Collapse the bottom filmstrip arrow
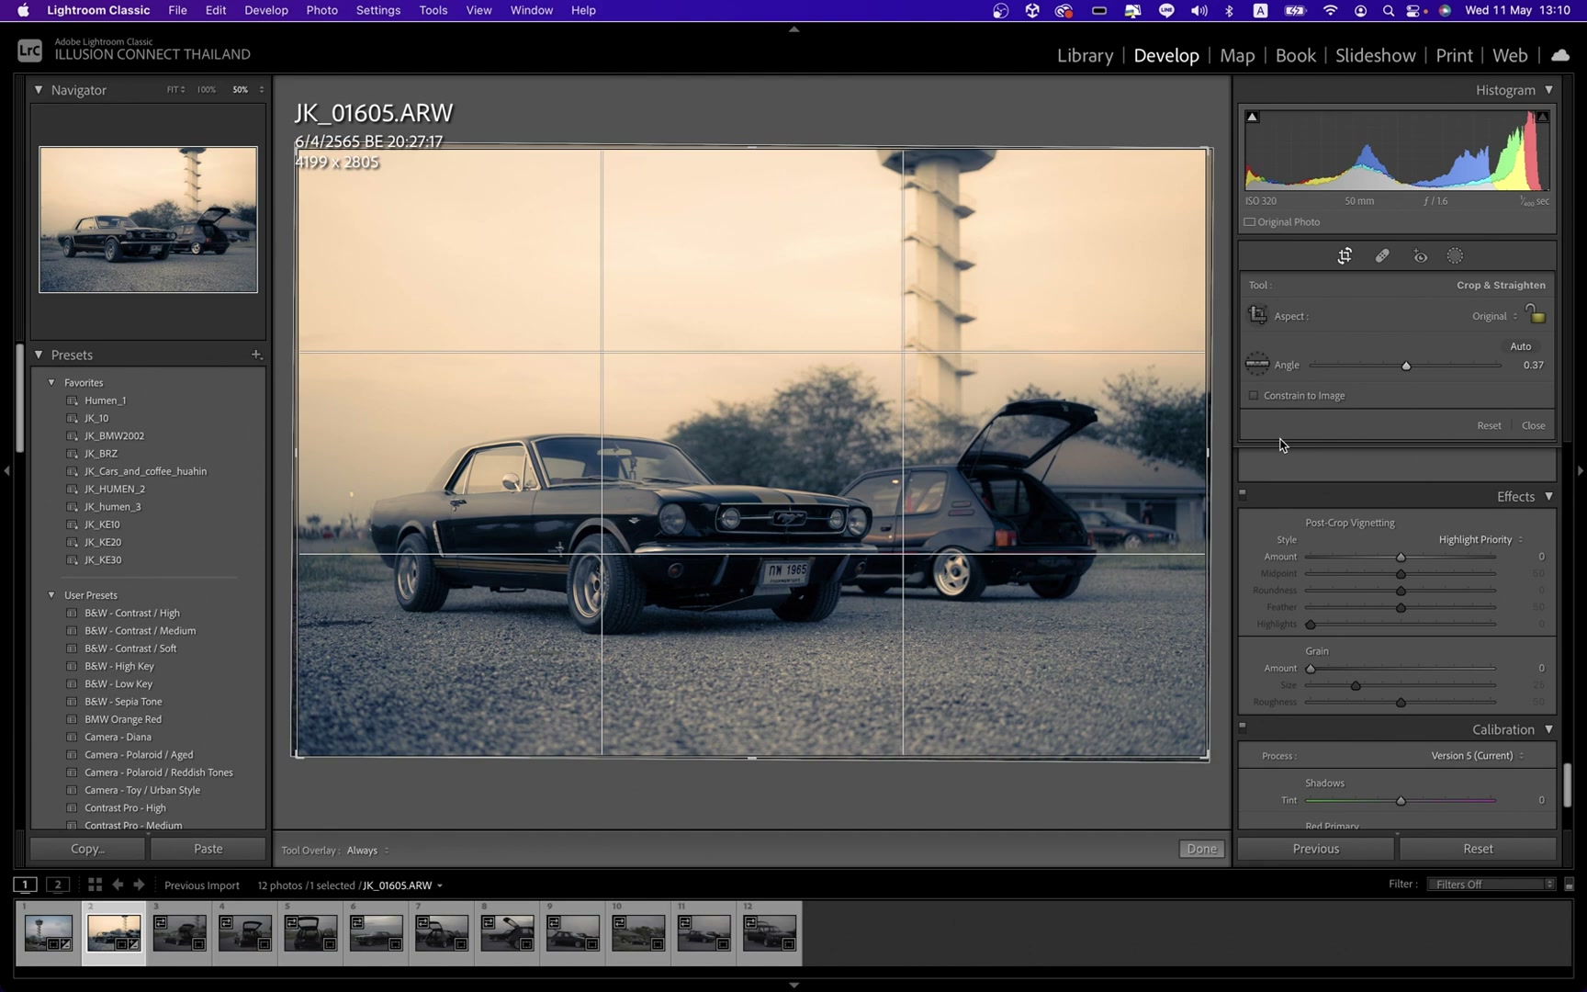1587x992 pixels. click(793, 985)
